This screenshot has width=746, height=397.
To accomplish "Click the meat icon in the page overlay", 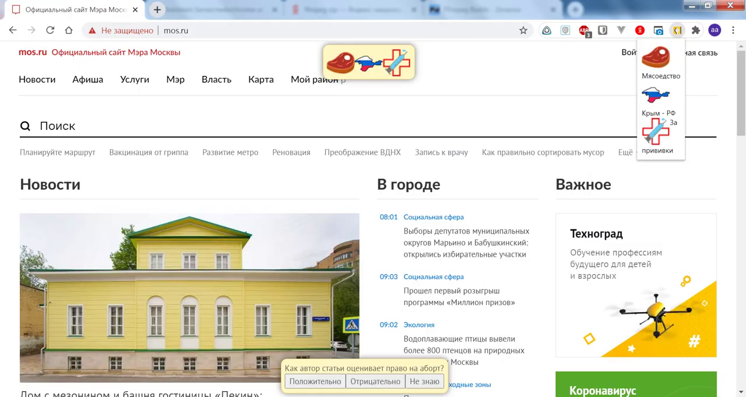I will (340, 62).
